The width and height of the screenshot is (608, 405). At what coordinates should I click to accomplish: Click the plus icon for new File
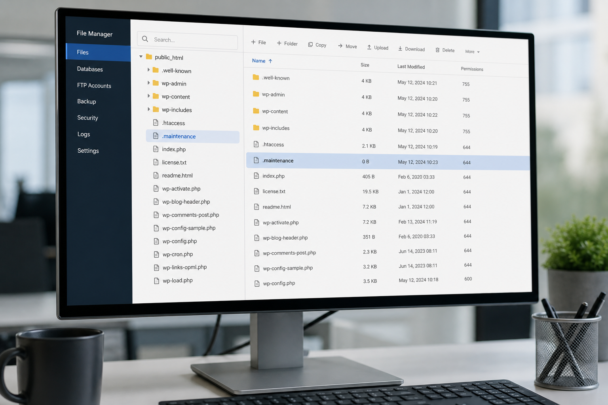point(253,42)
